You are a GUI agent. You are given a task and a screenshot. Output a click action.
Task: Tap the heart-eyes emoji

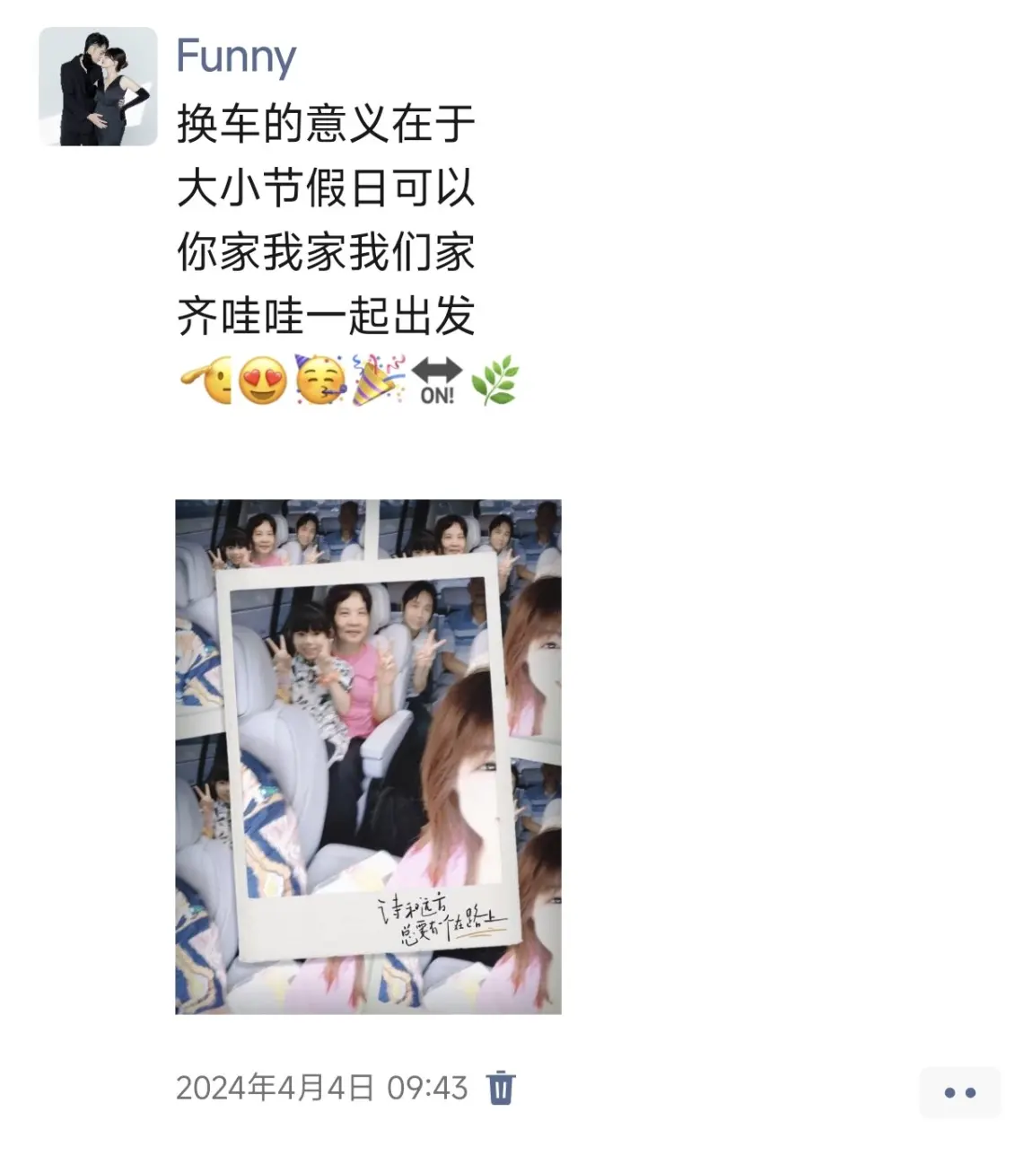[x=263, y=381]
